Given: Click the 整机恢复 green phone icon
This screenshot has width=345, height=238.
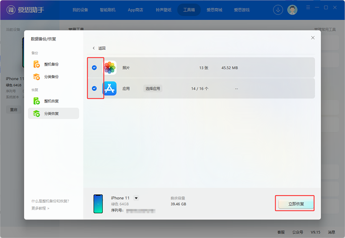Looking at the screenshot, I should pos(36,101).
